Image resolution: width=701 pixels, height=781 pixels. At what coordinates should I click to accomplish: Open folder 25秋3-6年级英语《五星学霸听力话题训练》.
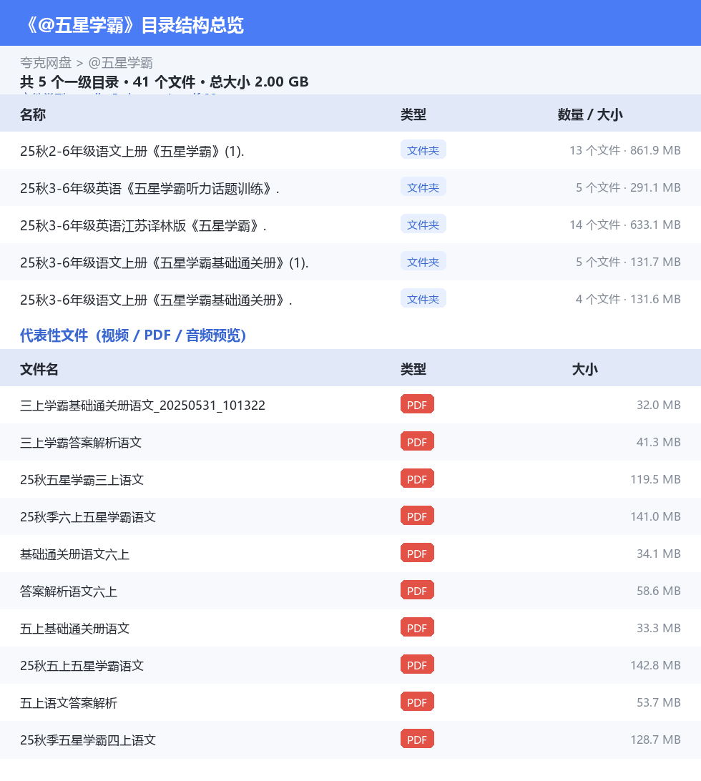149,188
